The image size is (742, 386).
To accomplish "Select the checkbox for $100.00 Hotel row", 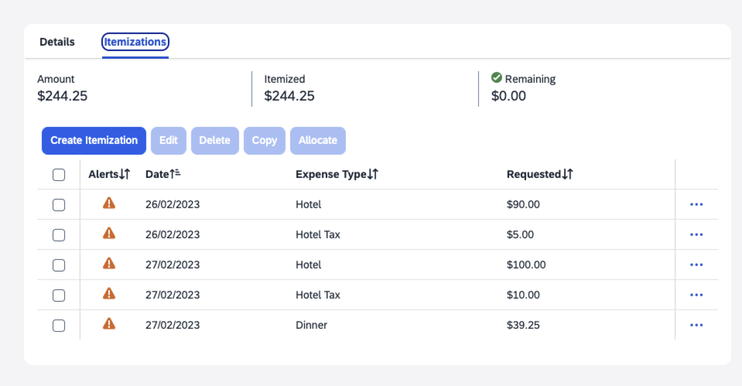I will click(x=59, y=265).
